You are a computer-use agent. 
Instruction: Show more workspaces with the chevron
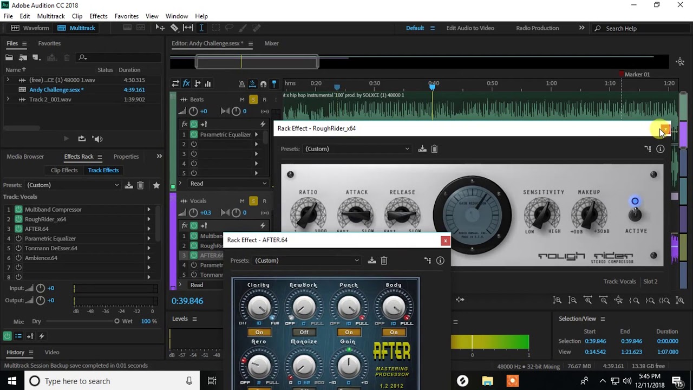(581, 28)
